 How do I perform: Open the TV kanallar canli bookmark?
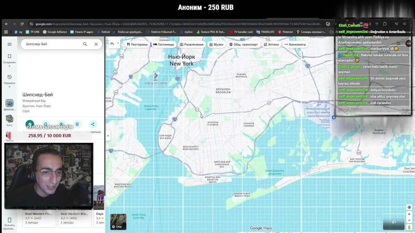tap(241, 32)
